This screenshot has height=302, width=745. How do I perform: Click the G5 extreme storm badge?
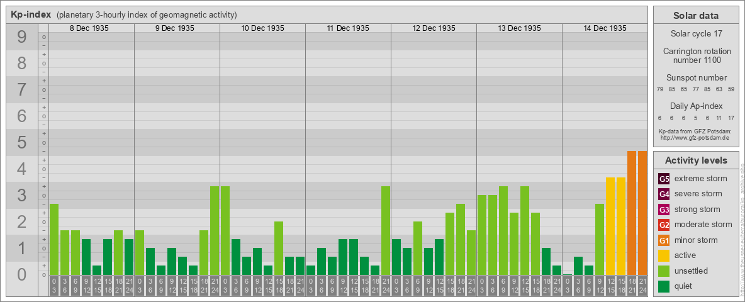pos(664,179)
